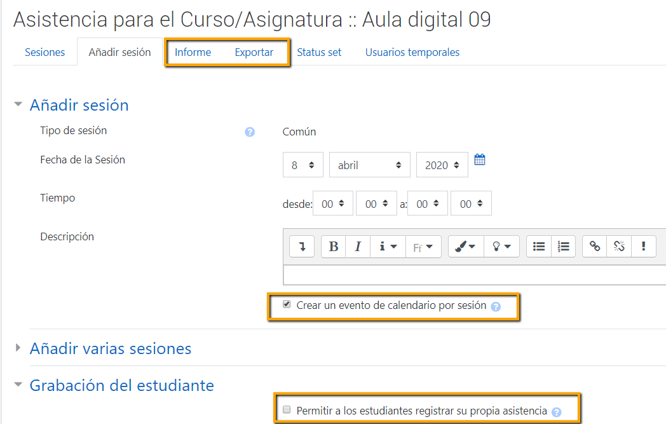Open the 'desde' hour dropdown
The width and height of the screenshot is (666, 424).
point(332,203)
